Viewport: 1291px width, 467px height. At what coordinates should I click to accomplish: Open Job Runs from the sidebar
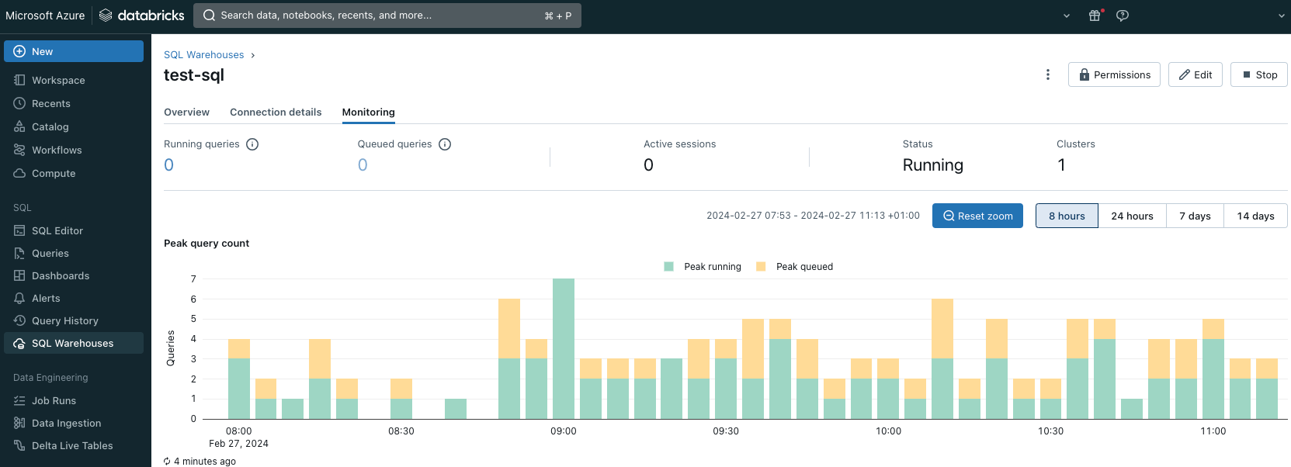74,400
